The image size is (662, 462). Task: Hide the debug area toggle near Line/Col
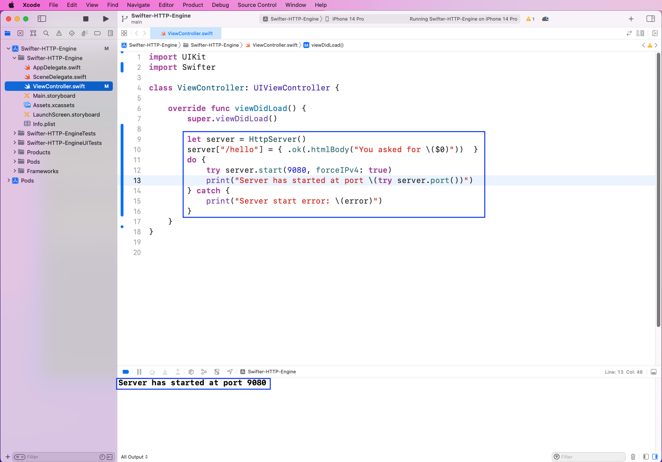pos(654,372)
